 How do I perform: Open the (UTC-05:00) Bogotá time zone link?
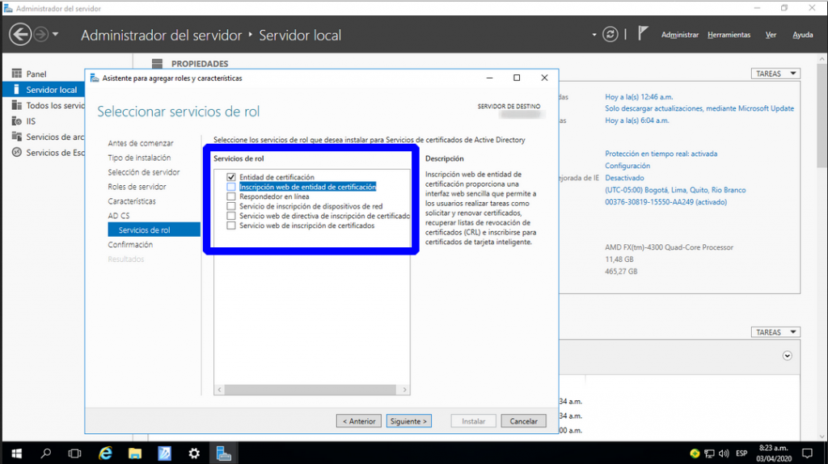tap(675, 190)
